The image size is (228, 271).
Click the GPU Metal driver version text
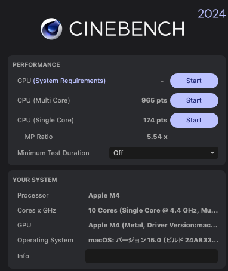[153, 225]
